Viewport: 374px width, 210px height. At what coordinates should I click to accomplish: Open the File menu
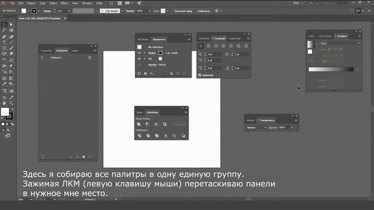point(12,3)
